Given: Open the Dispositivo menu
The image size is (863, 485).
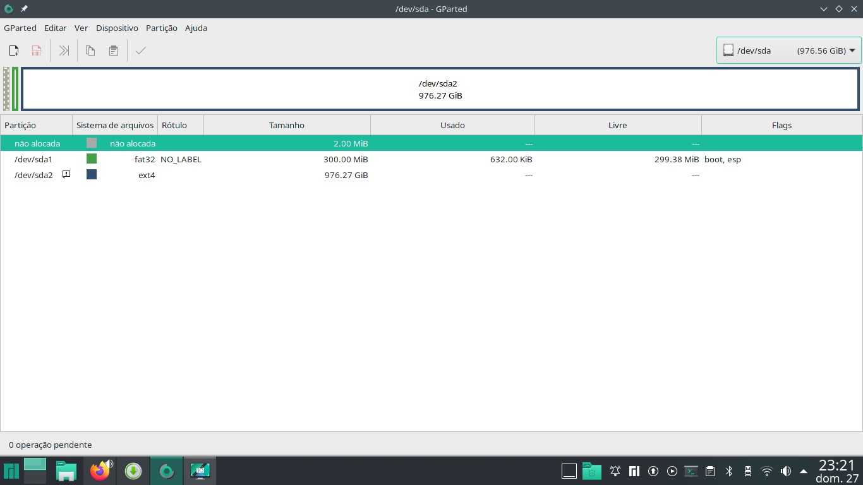Looking at the screenshot, I should click(x=117, y=28).
